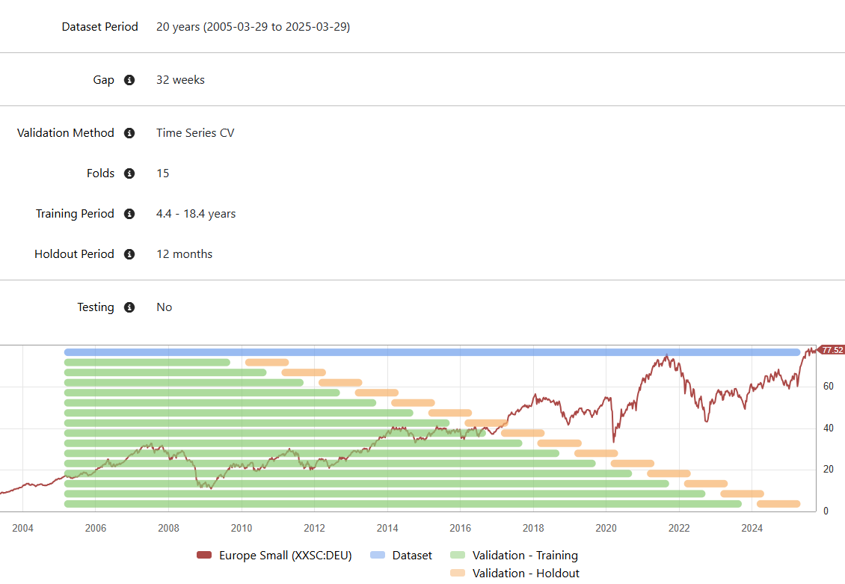Click the Holdout Period info icon

point(129,254)
